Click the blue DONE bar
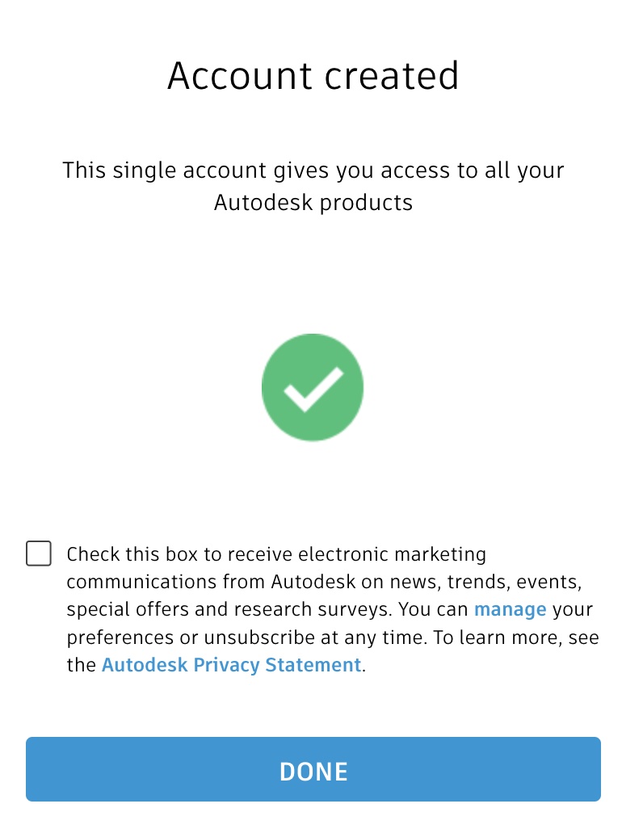The image size is (622, 829). click(313, 771)
